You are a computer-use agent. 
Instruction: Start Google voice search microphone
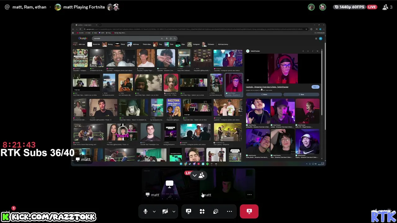coord(167,38)
